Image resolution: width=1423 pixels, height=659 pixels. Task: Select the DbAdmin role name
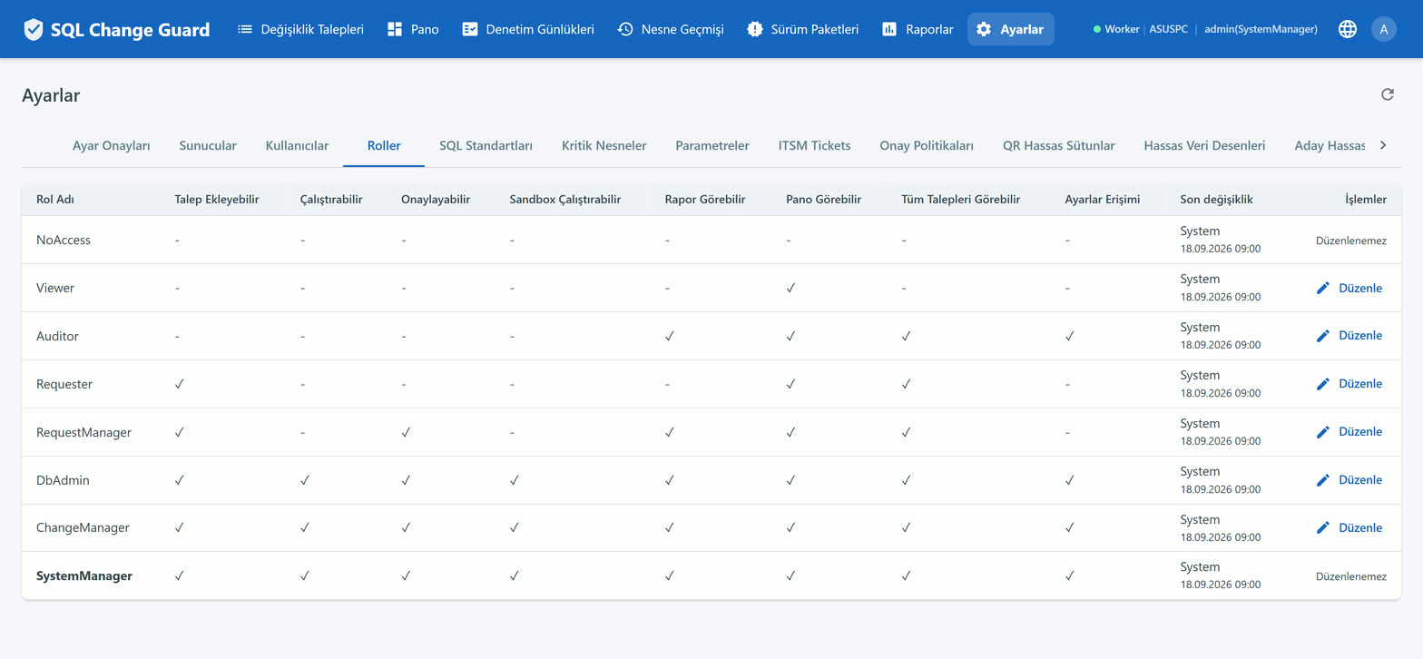click(x=63, y=480)
